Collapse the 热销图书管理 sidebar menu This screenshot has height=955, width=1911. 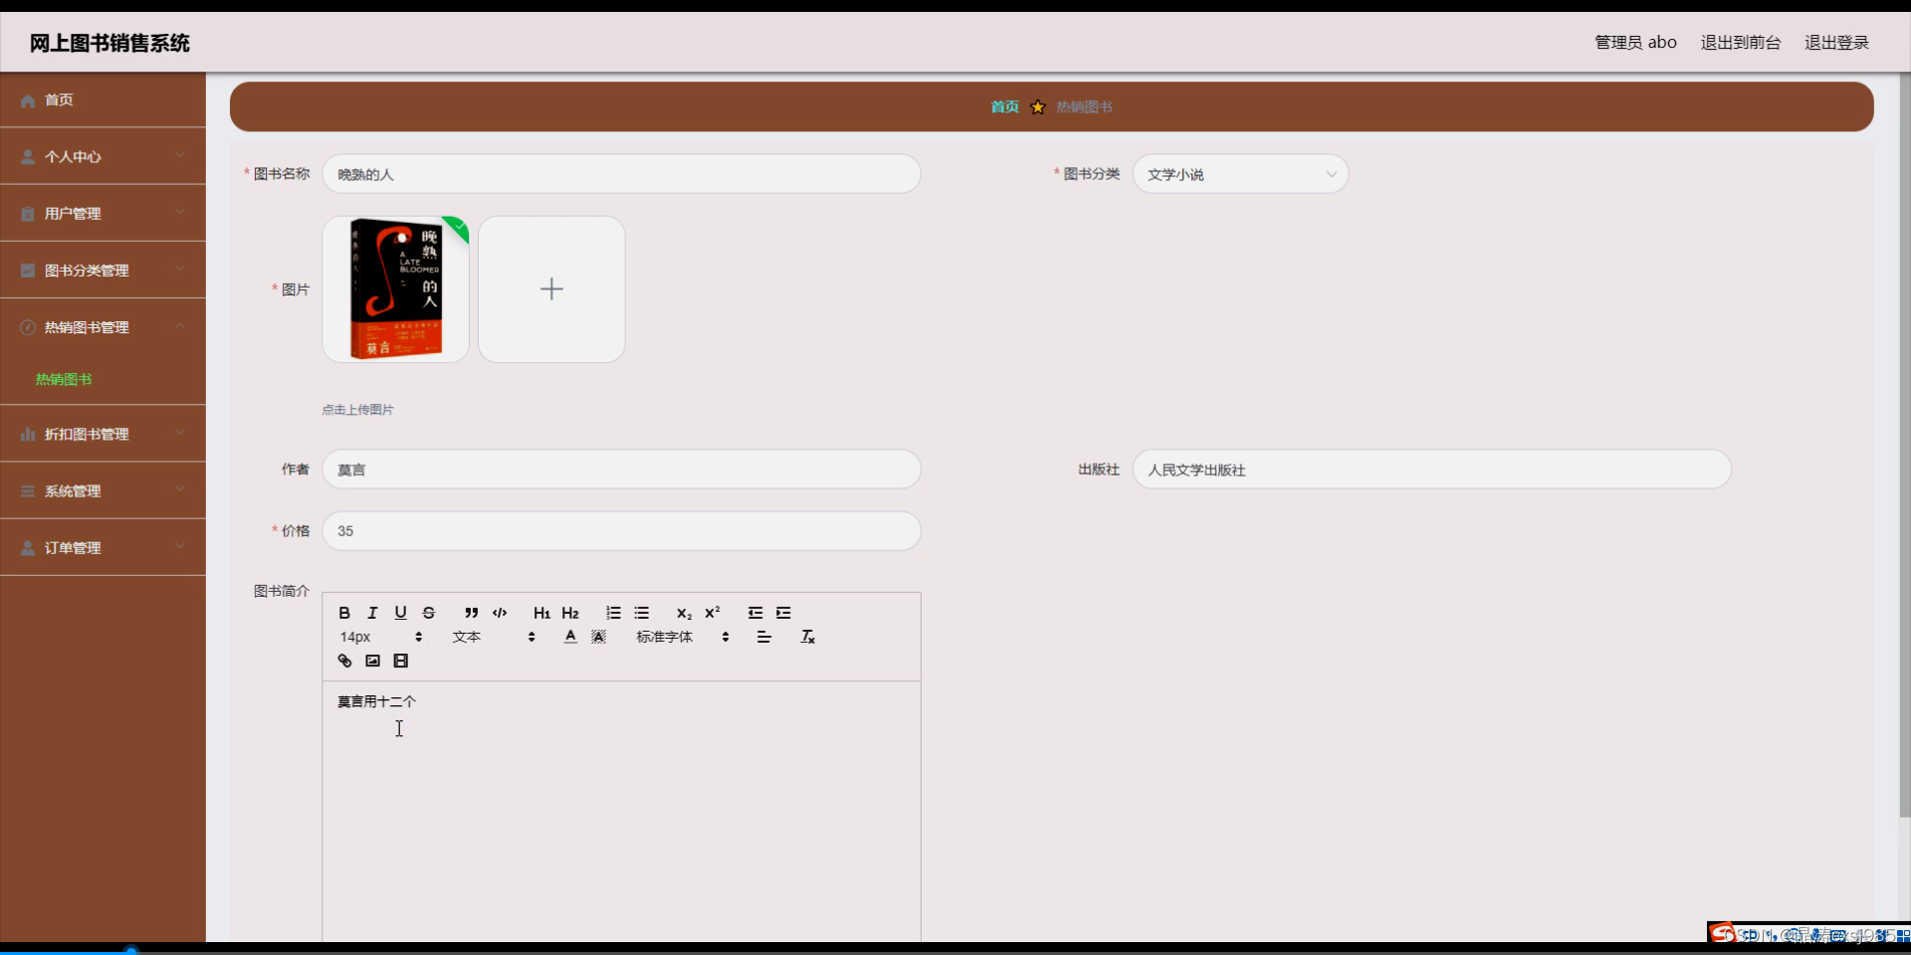click(104, 326)
